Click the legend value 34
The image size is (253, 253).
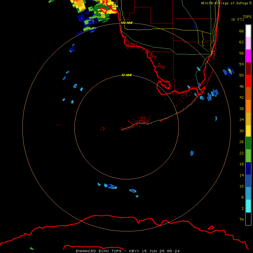[241, 119]
